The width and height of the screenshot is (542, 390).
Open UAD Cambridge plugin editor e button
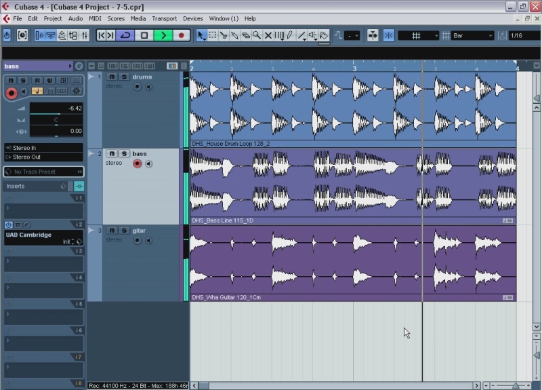pos(27,225)
